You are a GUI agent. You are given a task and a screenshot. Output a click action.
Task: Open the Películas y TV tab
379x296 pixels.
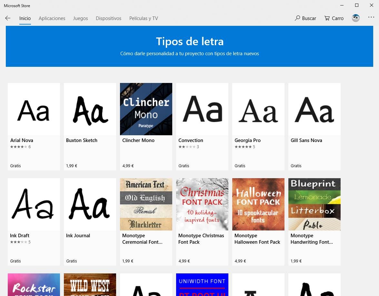(144, 18)
